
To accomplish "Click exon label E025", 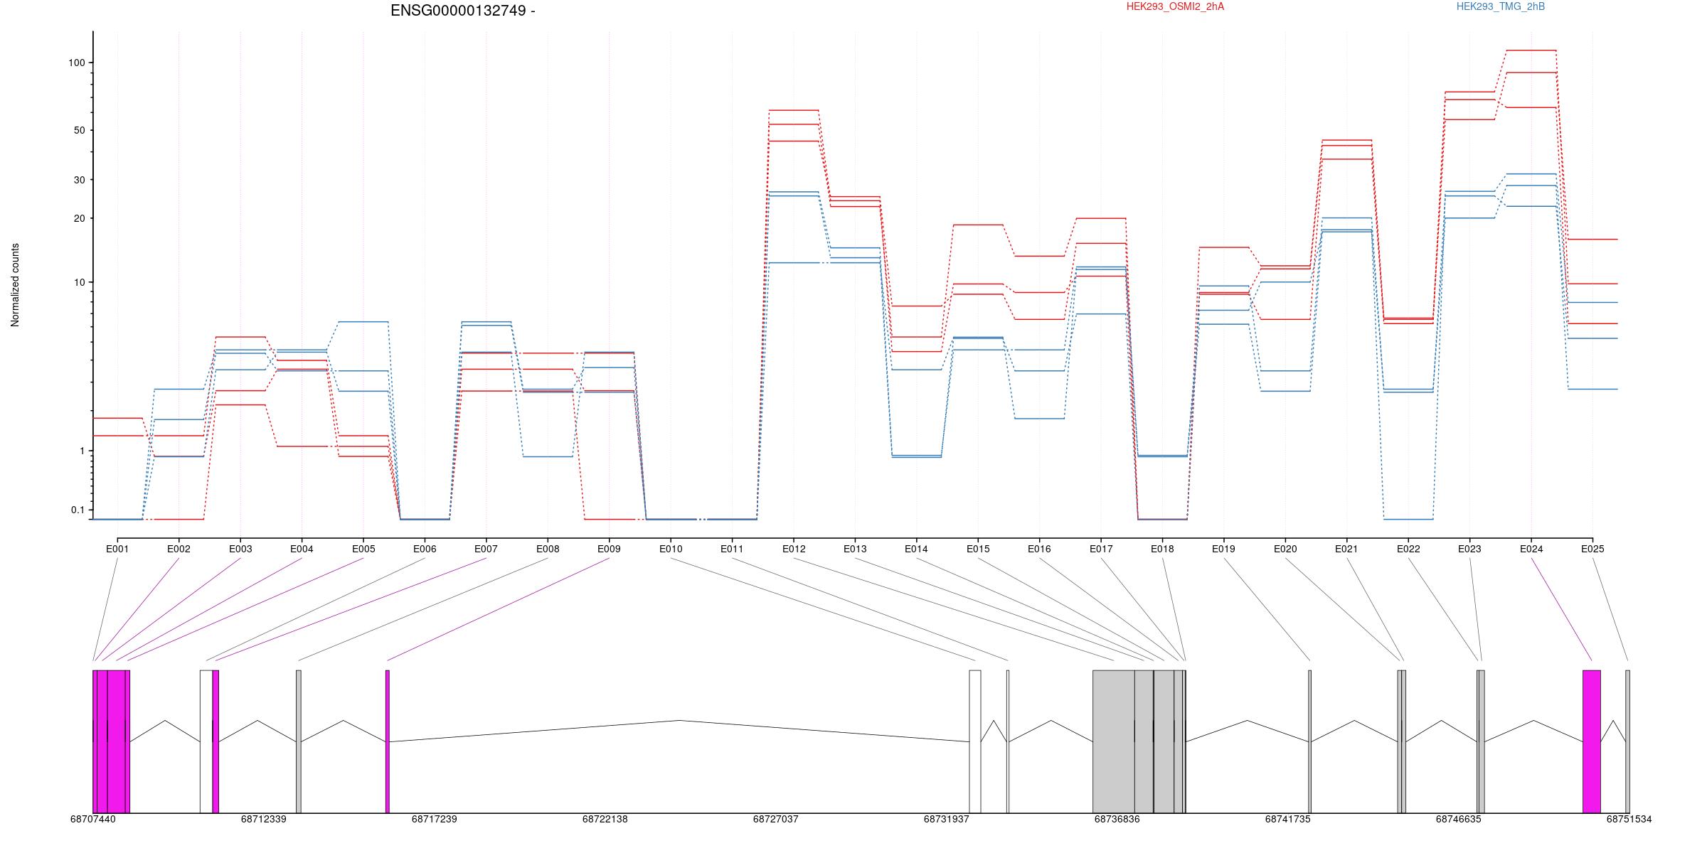I will pyautogui.click(x=1592, y=549).
